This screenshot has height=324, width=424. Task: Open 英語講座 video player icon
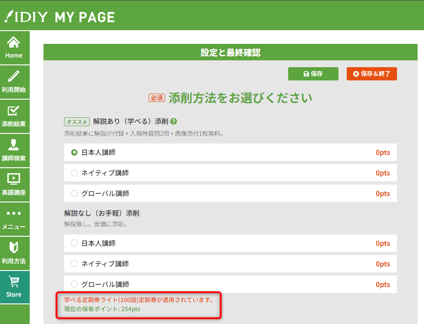(14, 179)
